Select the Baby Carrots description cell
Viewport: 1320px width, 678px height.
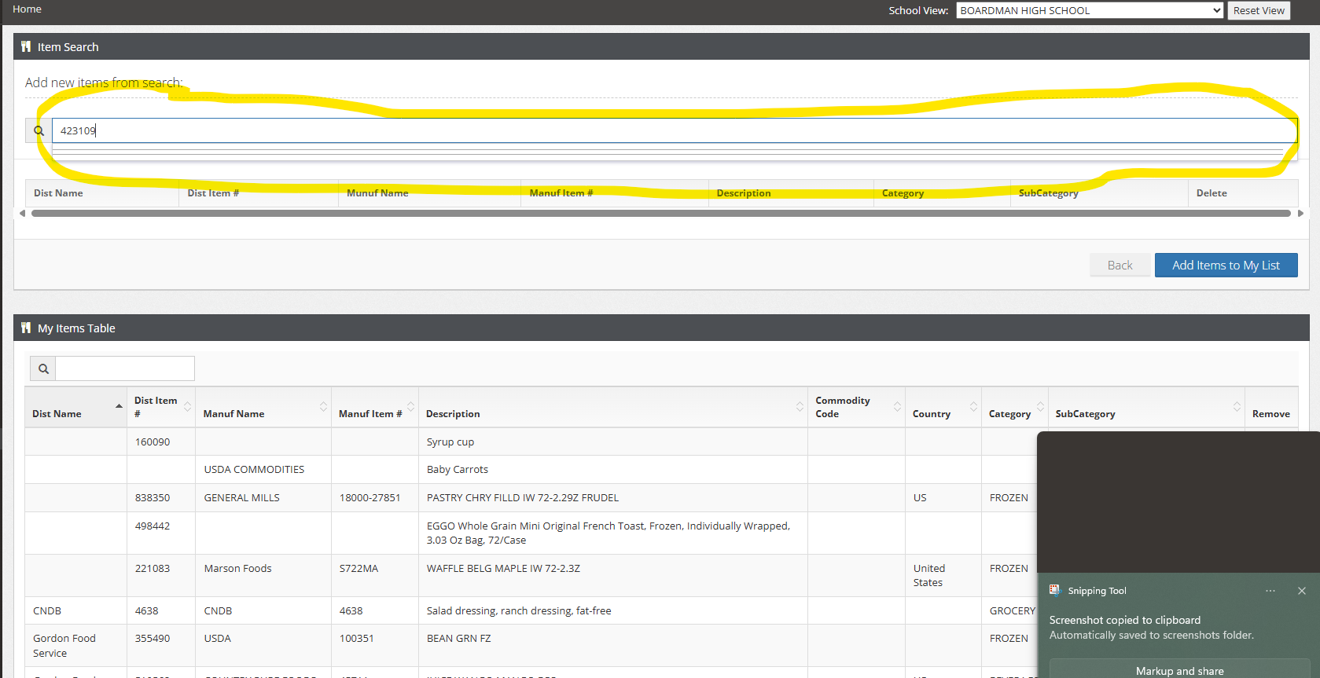coord(613,469)
